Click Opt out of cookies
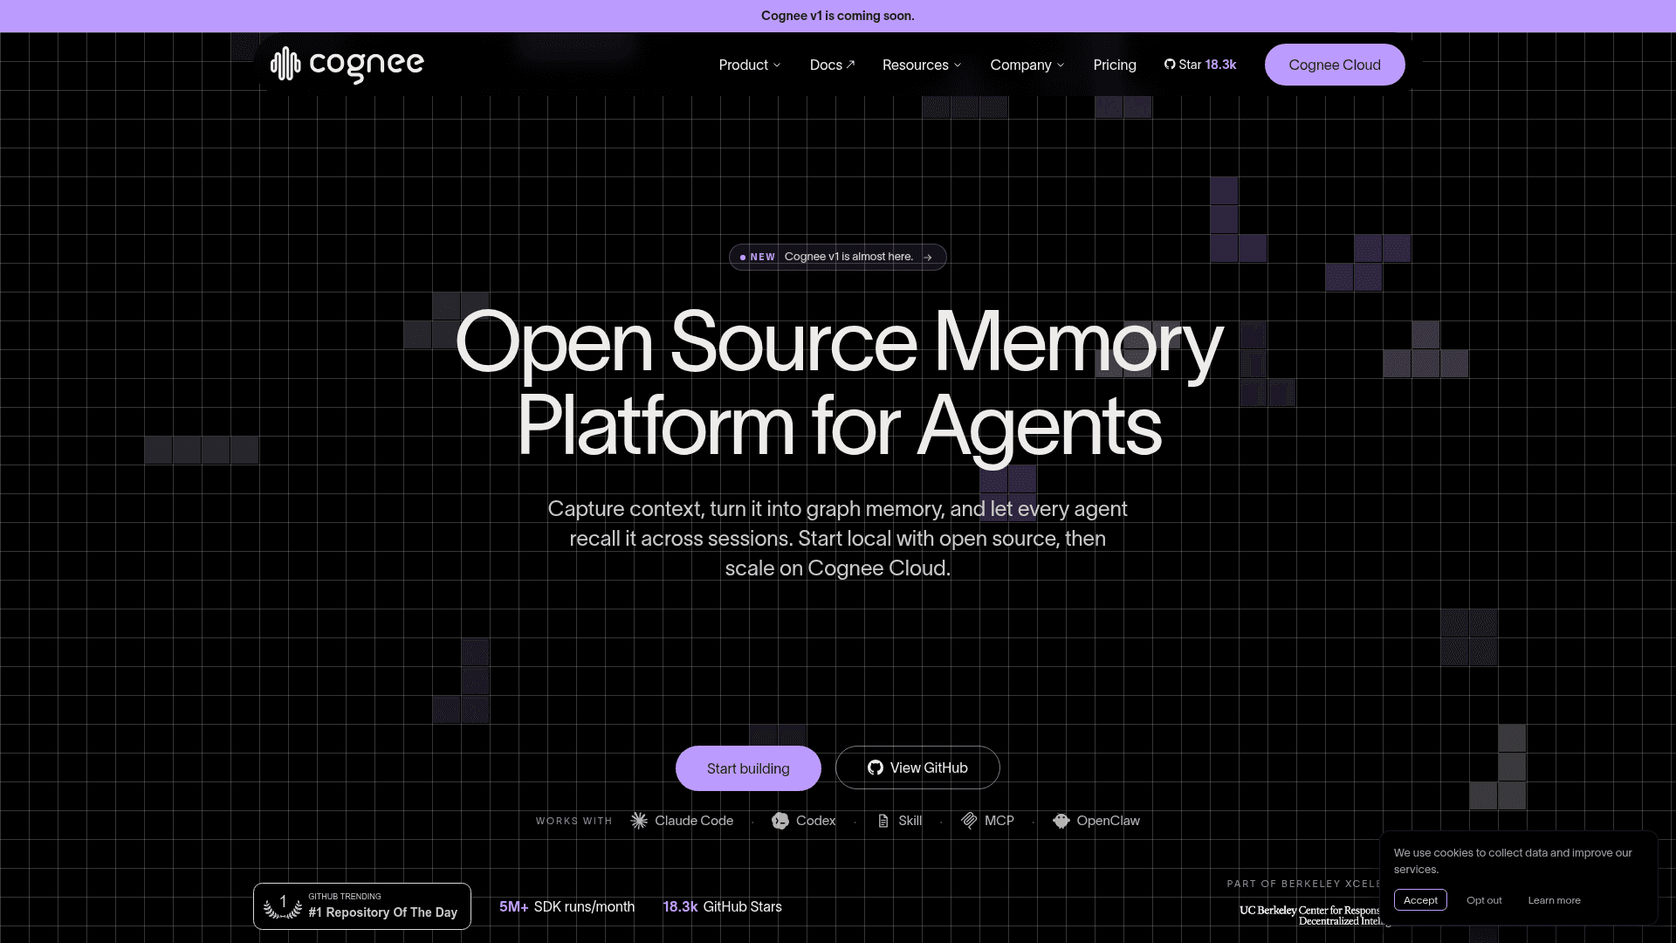This screenshot has width=1676, height=943. (x=1484, y=900)
